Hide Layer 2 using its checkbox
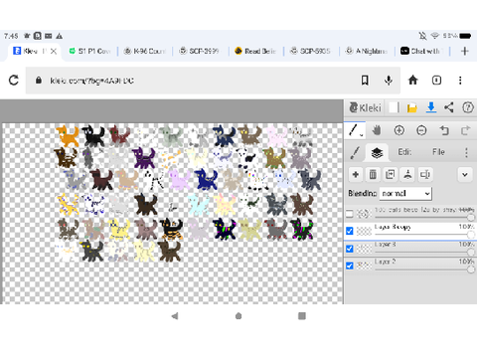 pyautogui.click(x=350, y=266)
